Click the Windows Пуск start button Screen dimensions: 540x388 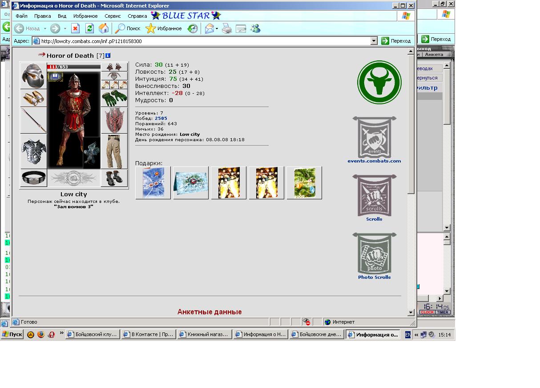click(x=12, y=335)
